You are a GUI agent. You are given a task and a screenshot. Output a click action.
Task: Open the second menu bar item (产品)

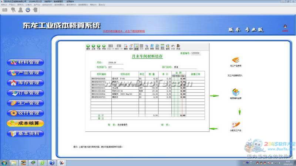click(12, 5)
